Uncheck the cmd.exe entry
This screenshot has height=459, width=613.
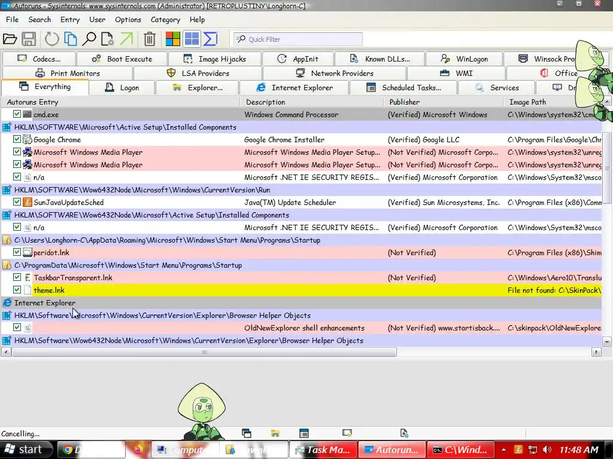17,114
